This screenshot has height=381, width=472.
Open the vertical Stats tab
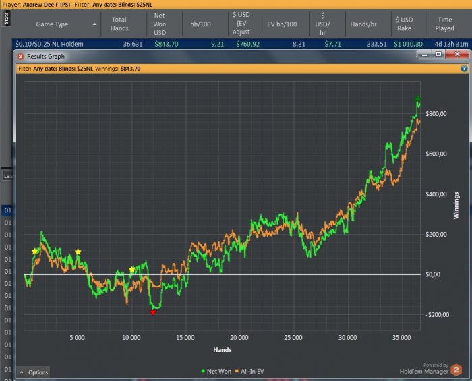(x=6, y=18)
